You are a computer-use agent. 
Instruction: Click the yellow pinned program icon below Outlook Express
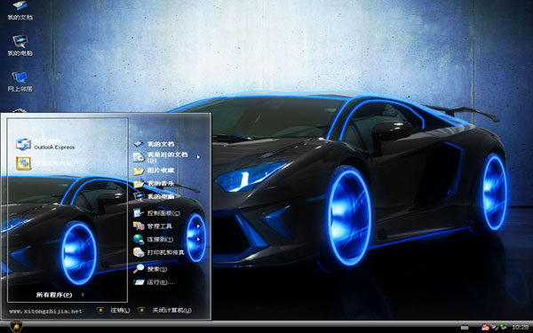pos(23,163)
